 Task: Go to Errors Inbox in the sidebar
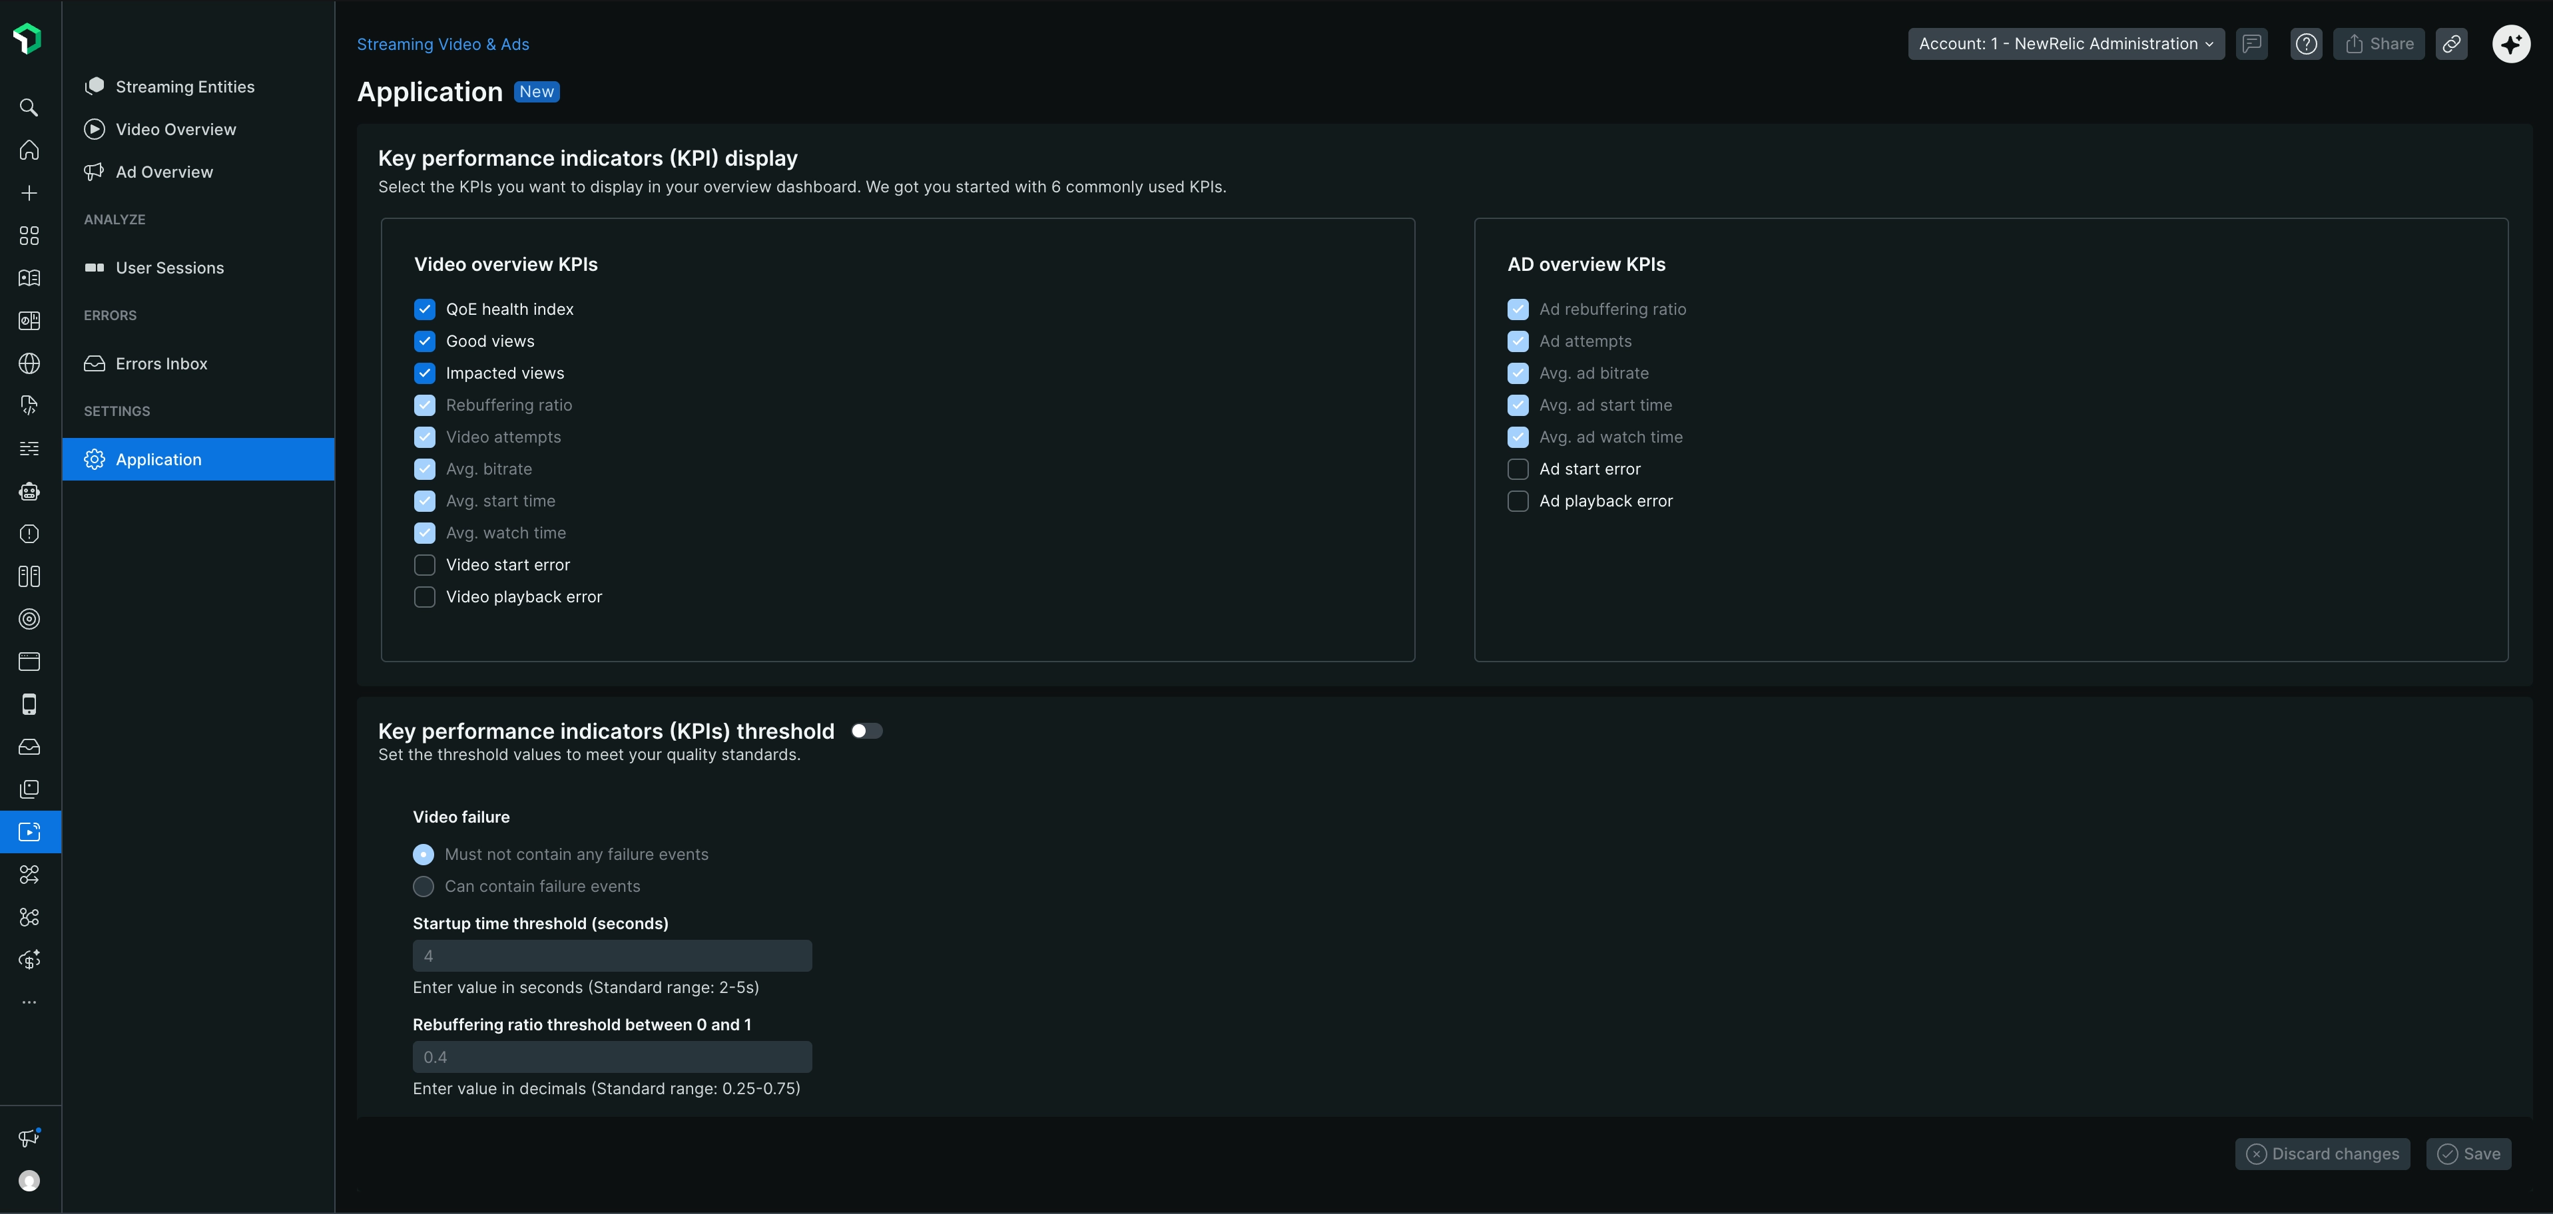(x=160, y=363)
